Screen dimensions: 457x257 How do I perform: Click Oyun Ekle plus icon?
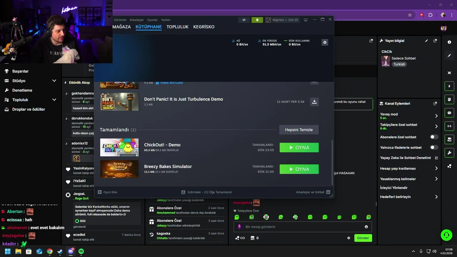(100, 192)
